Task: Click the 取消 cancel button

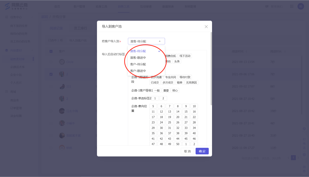Action: pyautogui.click(x=187, y=151)
